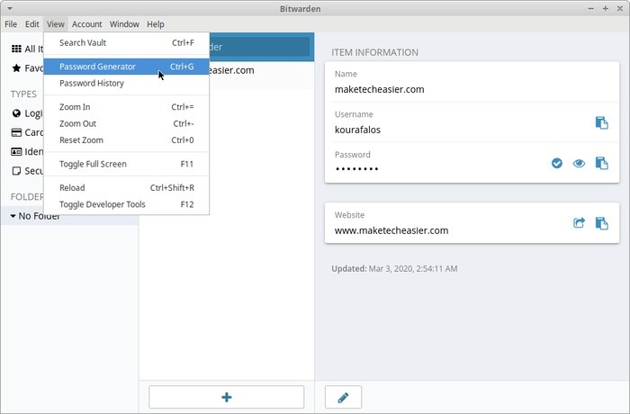This screenshot has height=414, width=630.
Task: Click the Favorites star icon
Action: (x=16, y=67)
